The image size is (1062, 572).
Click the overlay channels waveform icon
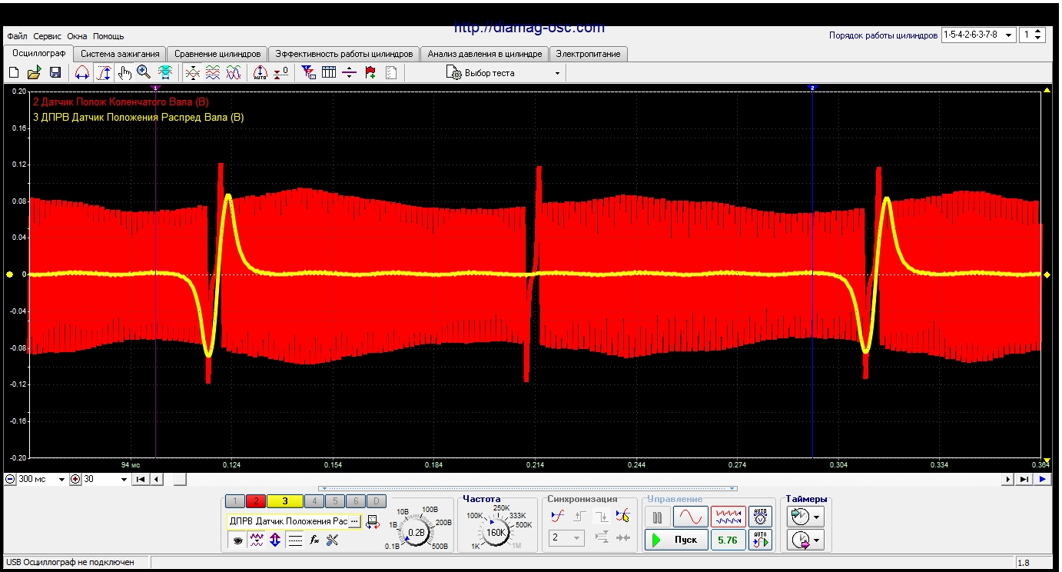point(193,73)
